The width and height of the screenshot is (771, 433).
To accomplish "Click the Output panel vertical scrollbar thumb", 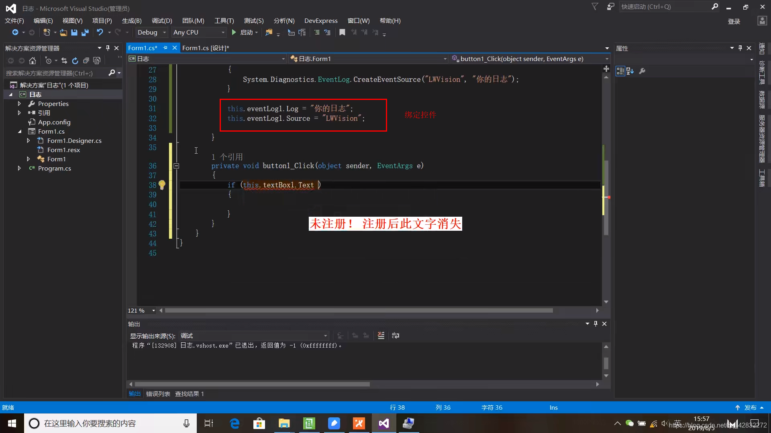I will coord(606,363).
